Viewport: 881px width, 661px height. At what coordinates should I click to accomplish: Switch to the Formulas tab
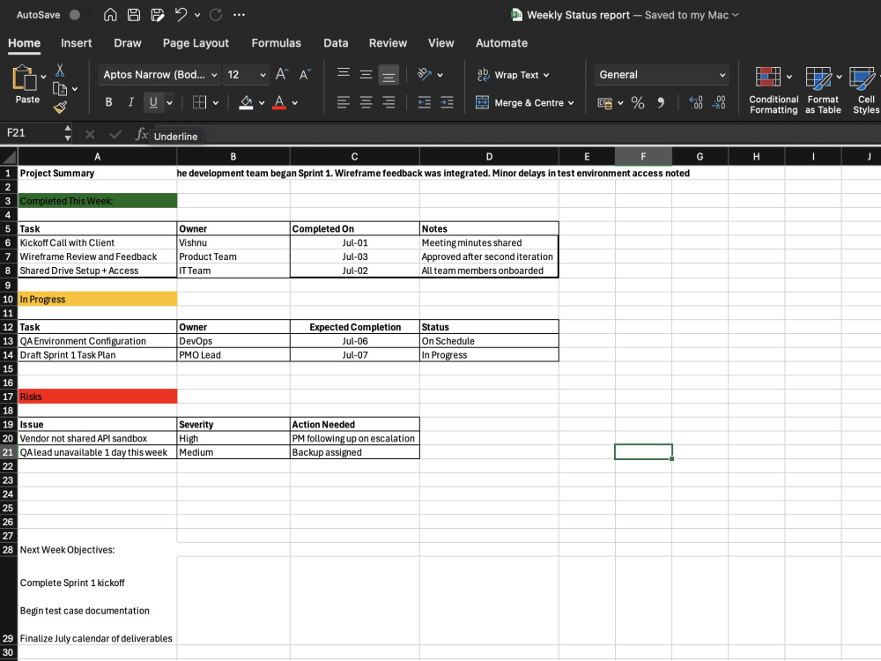point(276,43)
